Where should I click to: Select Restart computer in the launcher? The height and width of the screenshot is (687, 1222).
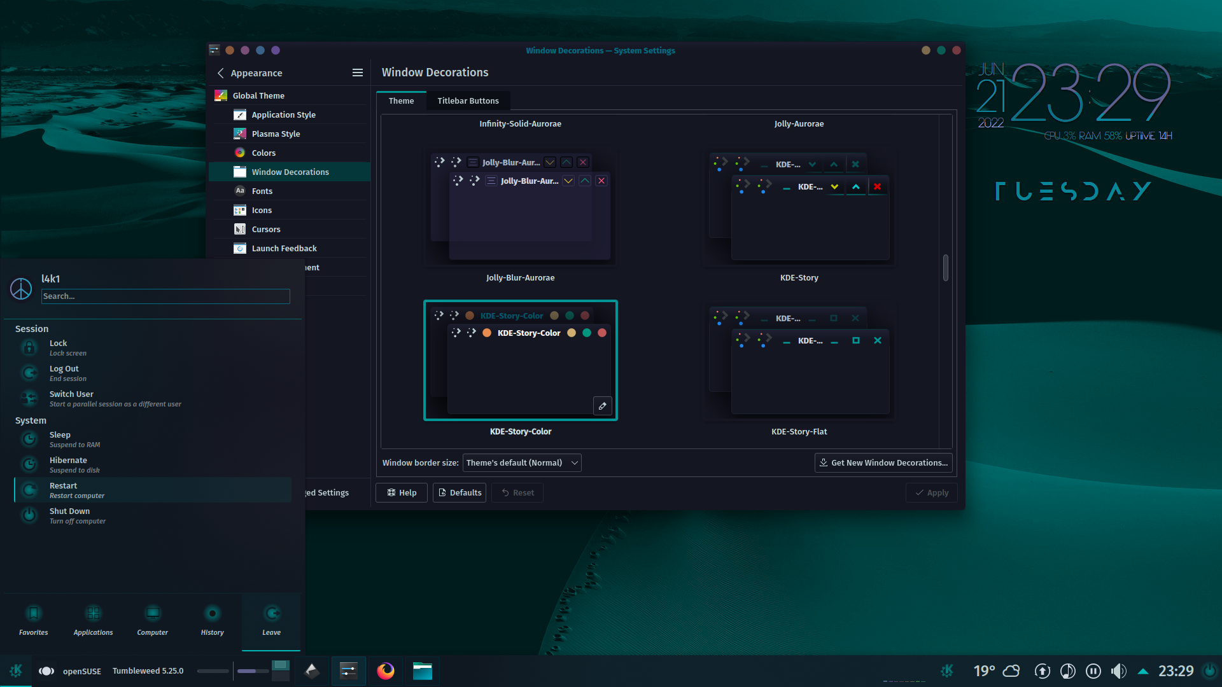click(x=153, y=490)
